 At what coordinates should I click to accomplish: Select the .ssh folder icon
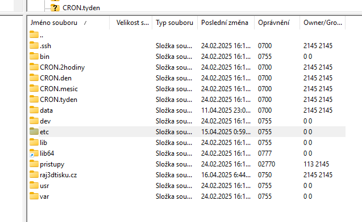[x=34, y=45]
